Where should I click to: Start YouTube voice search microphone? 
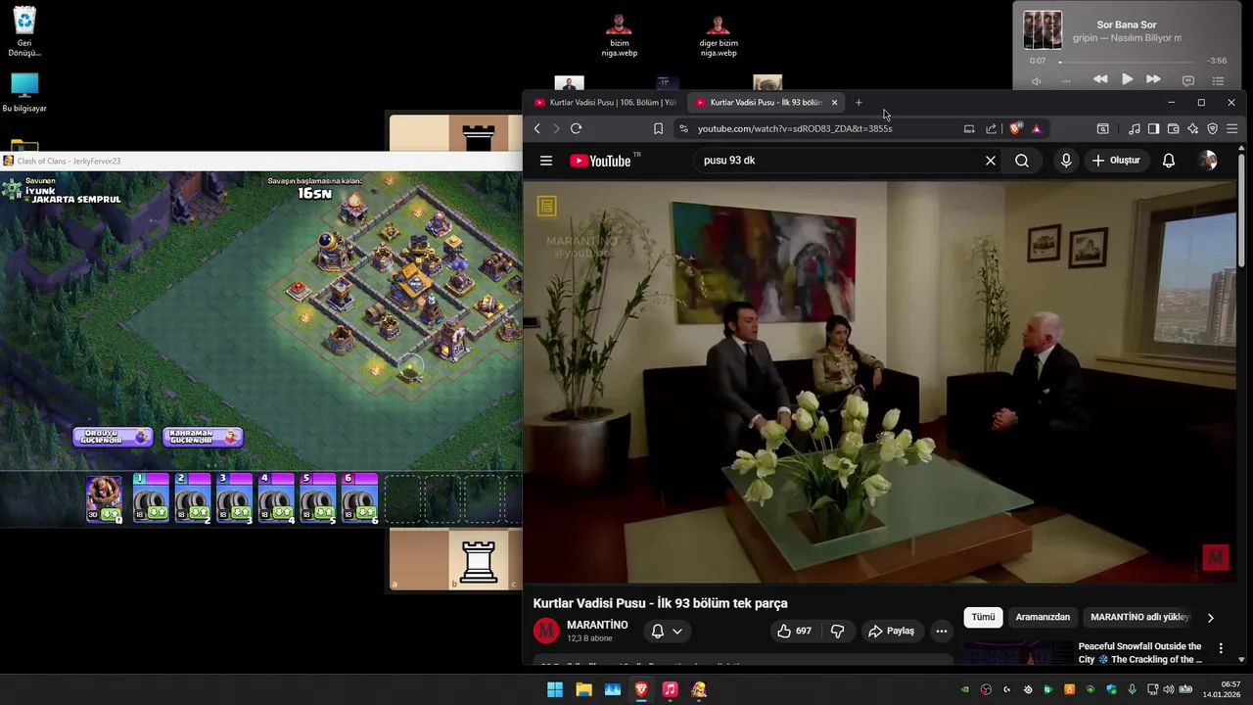coord(1066,161)
